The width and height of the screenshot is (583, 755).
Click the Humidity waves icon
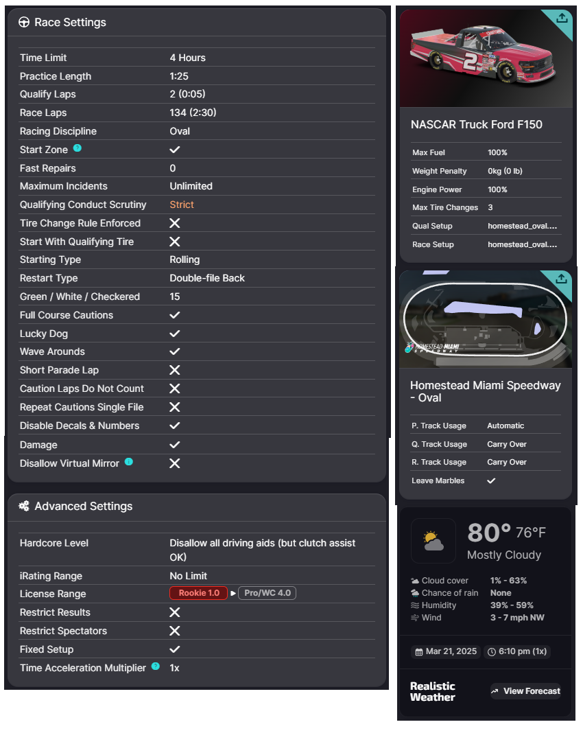[x=415, y=605]
